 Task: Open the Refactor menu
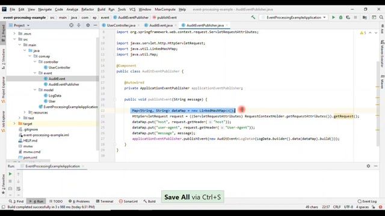tap(88, 10)
